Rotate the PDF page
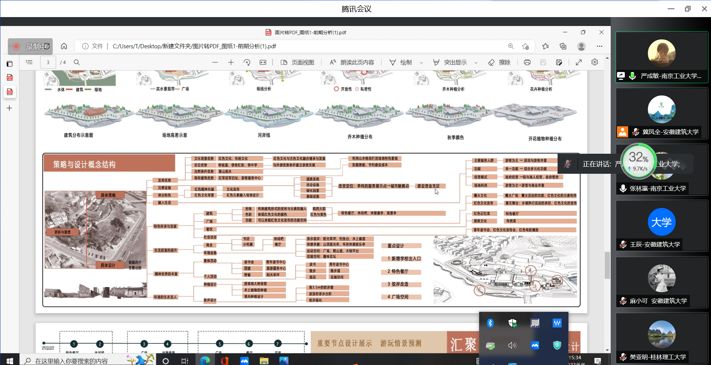The image size is (711, 365). point(247,62)
